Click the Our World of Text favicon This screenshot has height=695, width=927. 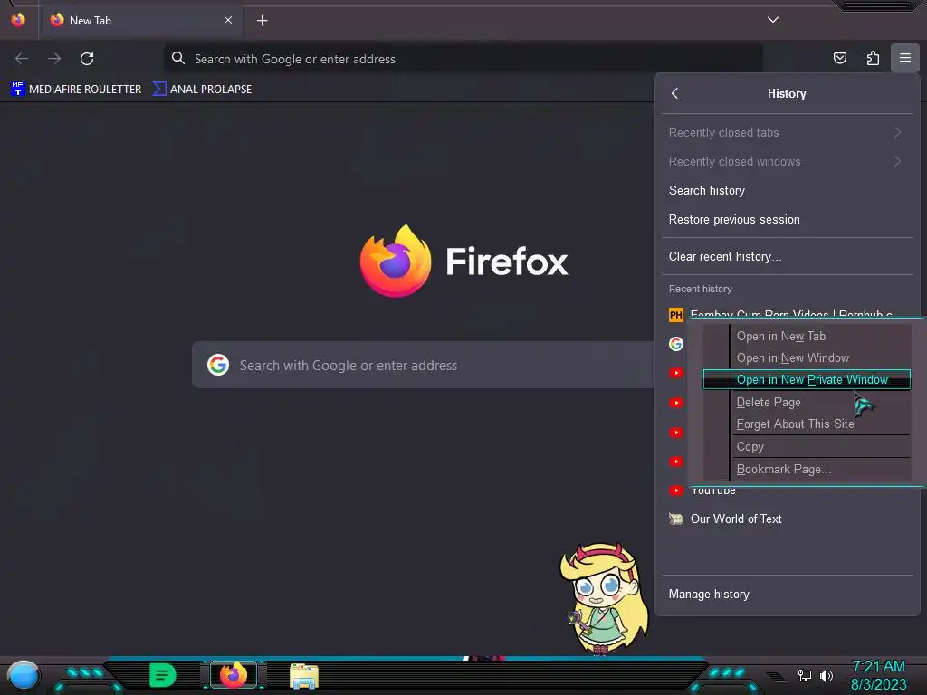[x=675, y=519]
